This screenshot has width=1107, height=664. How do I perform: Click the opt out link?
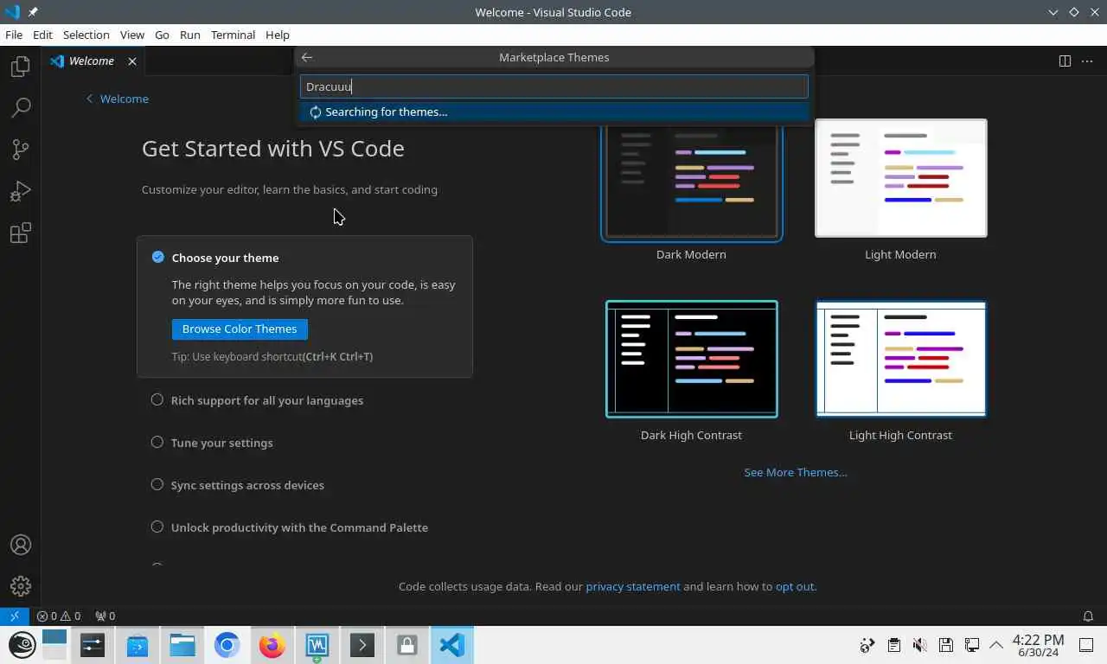click(x=795, y=586)
